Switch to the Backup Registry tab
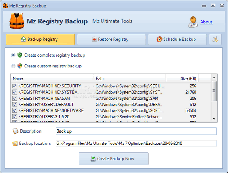 tap(40, 39)
